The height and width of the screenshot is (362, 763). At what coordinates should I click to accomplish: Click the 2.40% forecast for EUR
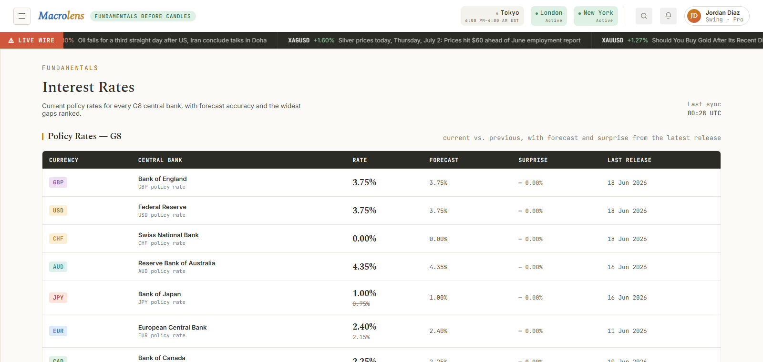pyautogui.click(x=438, y=331)
